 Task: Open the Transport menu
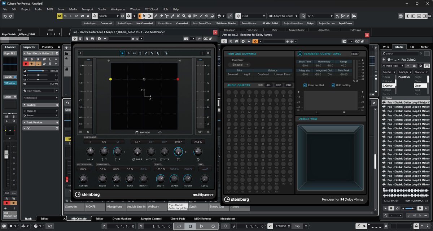coord(87,9)
